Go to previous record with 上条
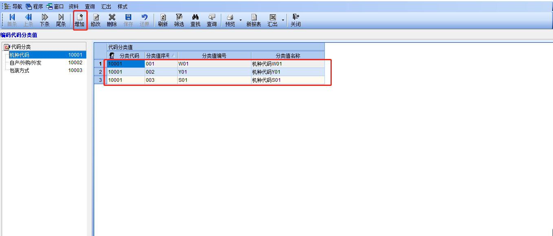Screen dimensions: 553x236 point(29,20)
